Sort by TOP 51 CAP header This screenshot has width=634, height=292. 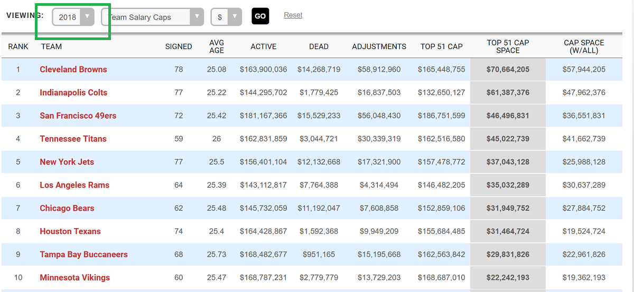click(442, 46)
